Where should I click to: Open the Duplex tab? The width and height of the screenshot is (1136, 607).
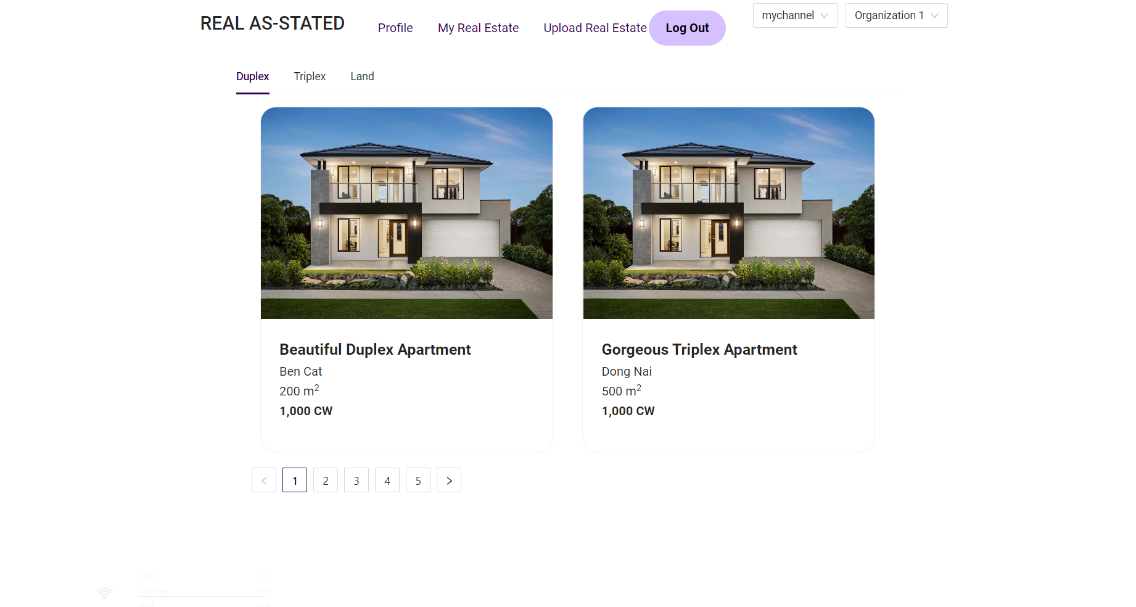click(253, 76)
